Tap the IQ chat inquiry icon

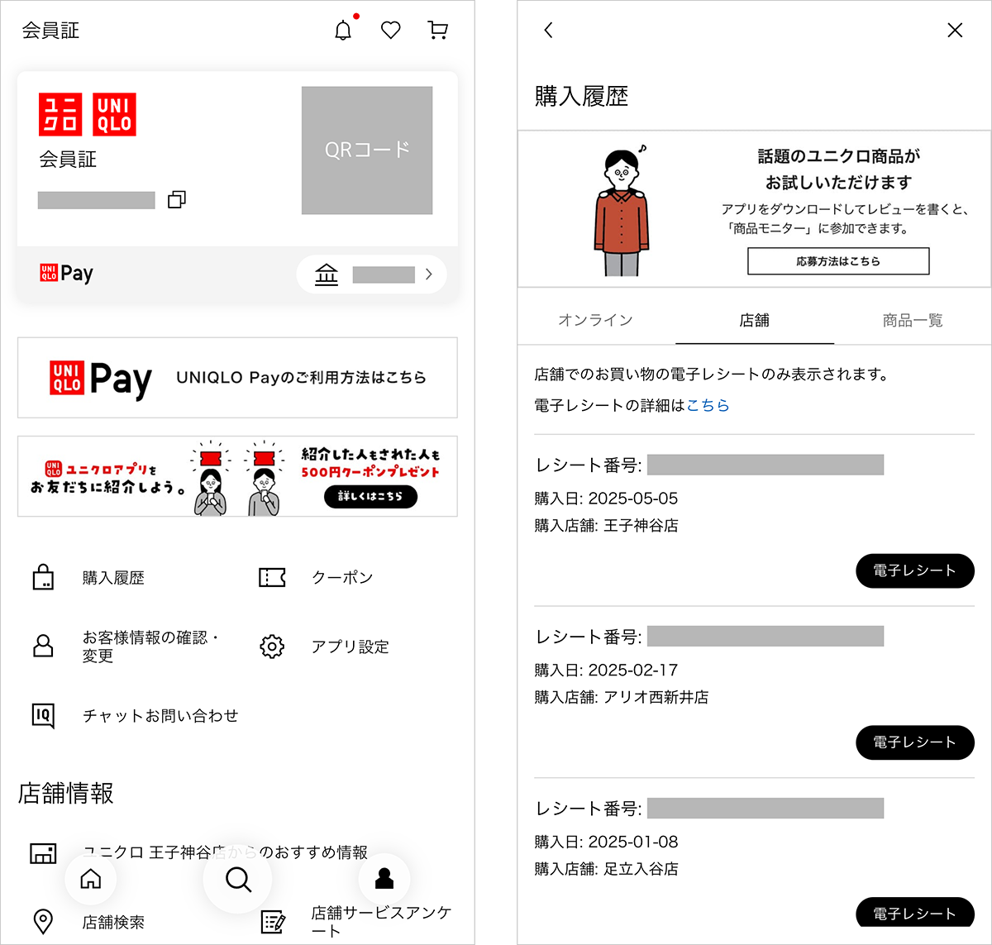43,715
